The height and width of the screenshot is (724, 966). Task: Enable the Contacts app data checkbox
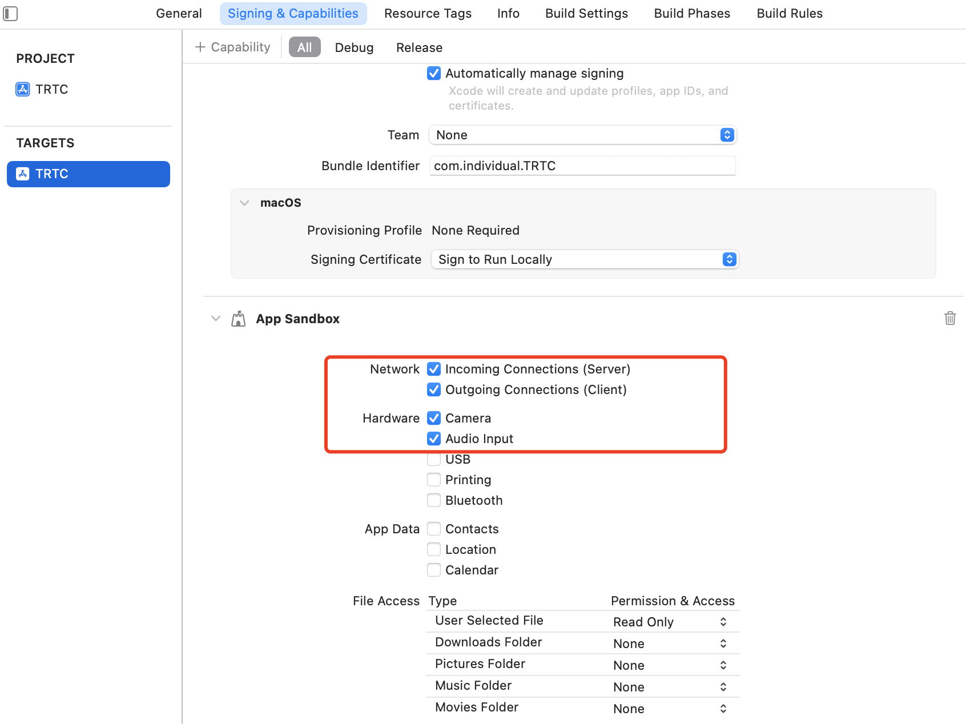pyautogui.click(x=434, y=529)
